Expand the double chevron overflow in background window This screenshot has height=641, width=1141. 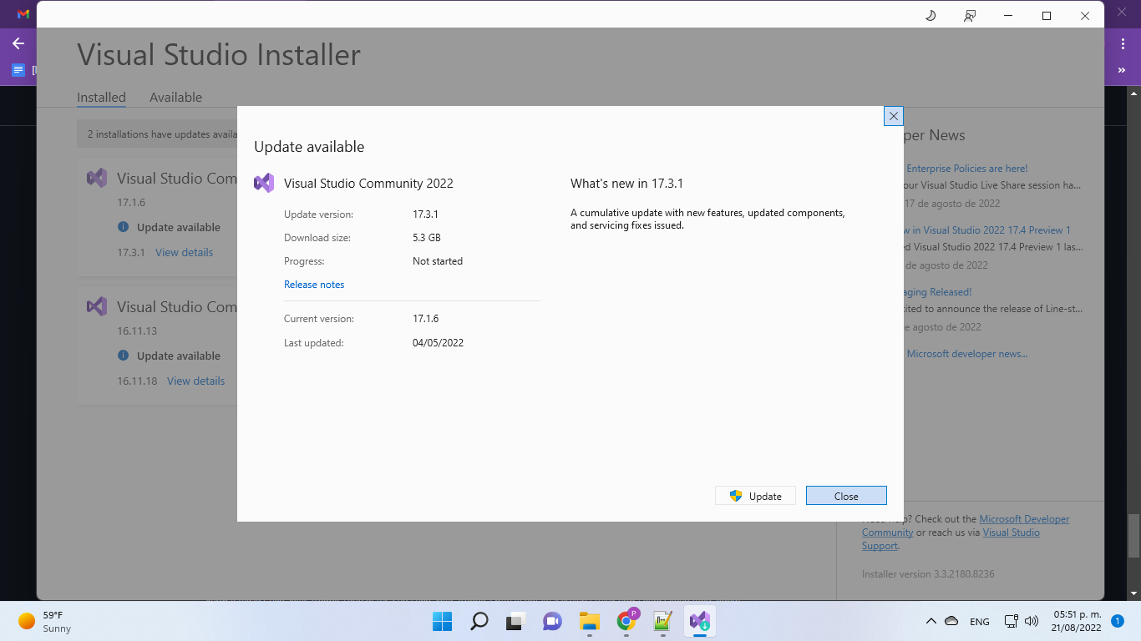coord(1123,71)
